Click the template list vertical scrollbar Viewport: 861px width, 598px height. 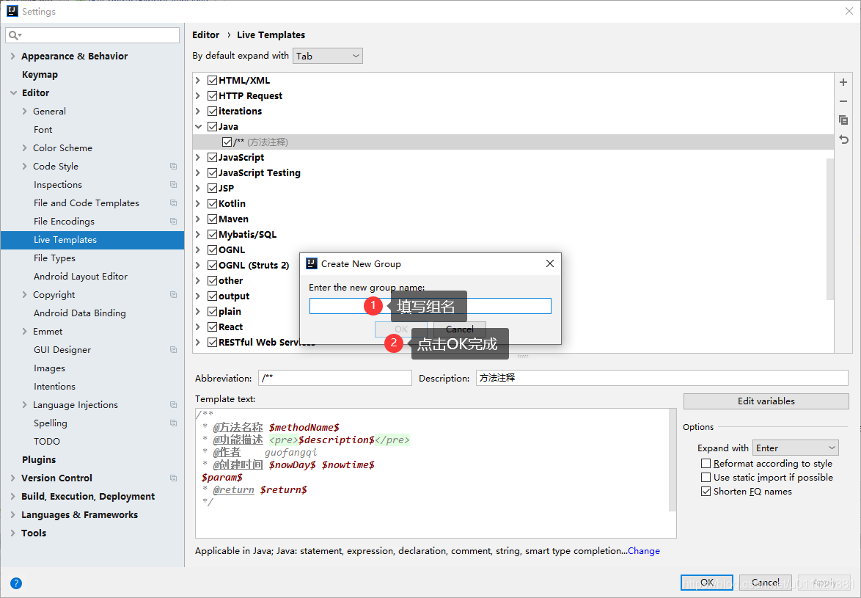click(829, 229)
